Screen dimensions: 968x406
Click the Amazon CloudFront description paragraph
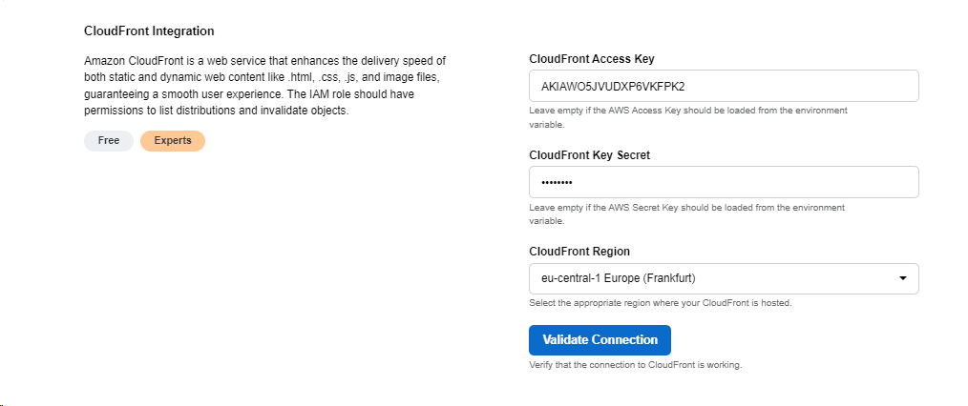pos(264,86)
